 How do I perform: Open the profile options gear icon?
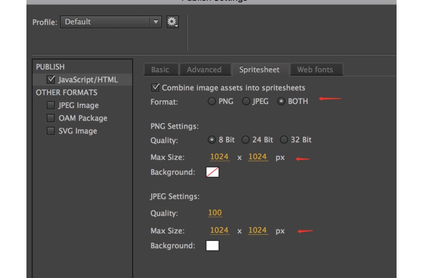172,22
